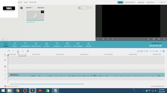Open the Filters tab

click(x=46, y=45)
